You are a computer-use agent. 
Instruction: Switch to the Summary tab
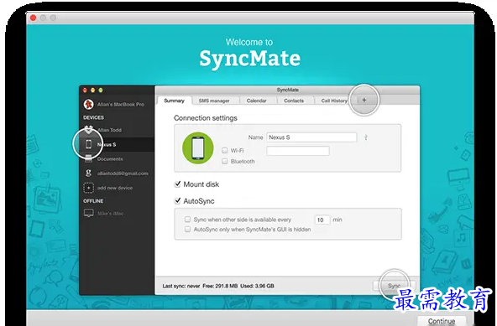click(x=175, y=101)
